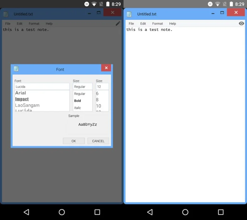Tap the Wi-Fi status icon on right screen
Image resolution: width=247 pixels, height=220 pixels.
coord(218,4)
